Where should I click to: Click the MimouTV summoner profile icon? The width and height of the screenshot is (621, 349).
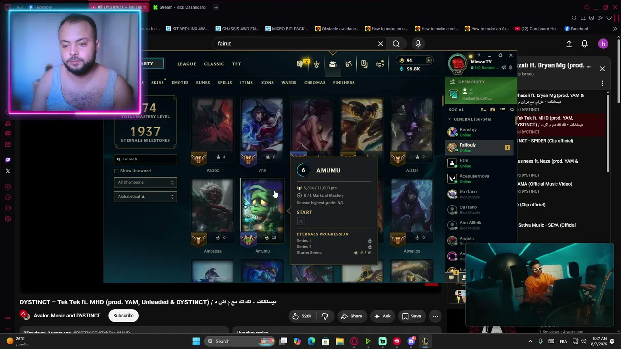pos(457,63)
